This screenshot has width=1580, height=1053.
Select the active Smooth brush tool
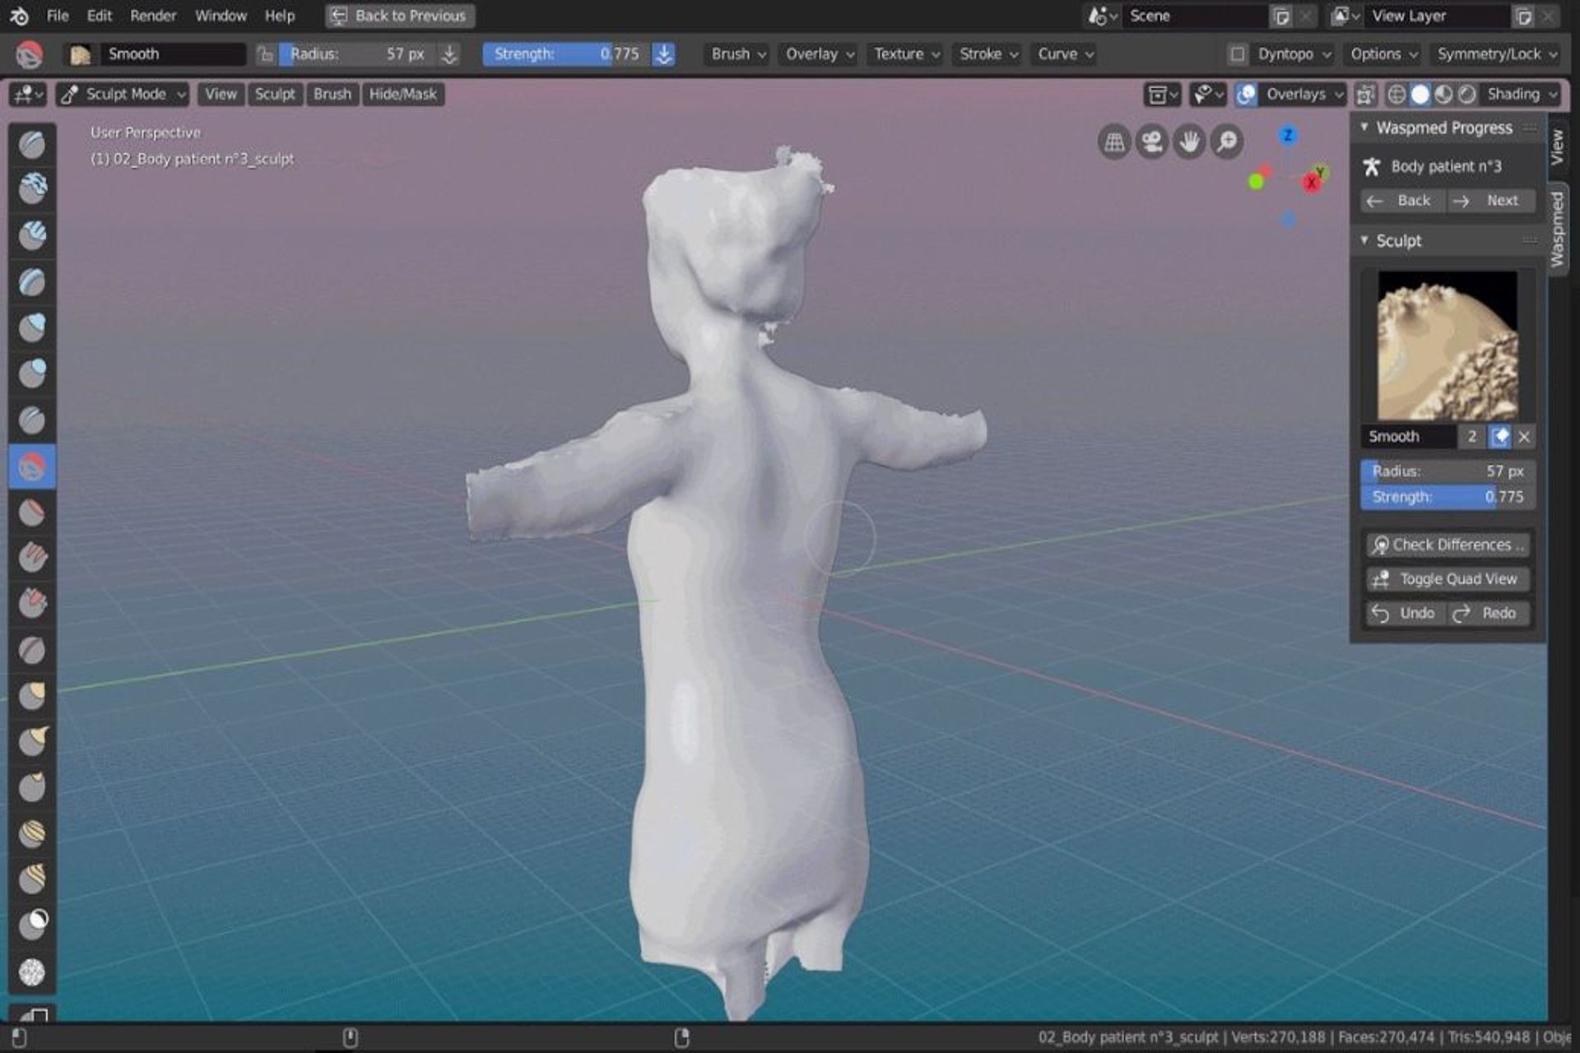point(32,467)
